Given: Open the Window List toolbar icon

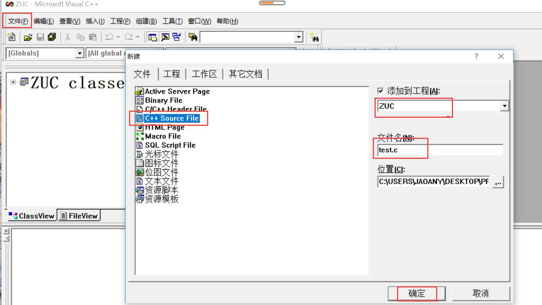Looking at the screenshot, I should tap(177, 37).
